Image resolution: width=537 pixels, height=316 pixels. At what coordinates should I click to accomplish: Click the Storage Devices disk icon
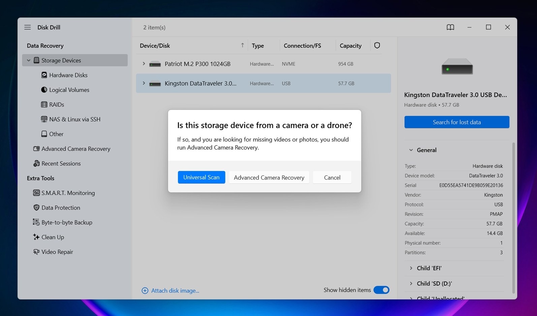(36, 60)
